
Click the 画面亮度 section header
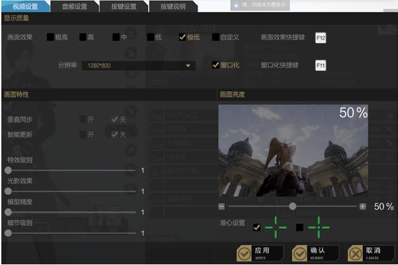[x=232, y=95]
